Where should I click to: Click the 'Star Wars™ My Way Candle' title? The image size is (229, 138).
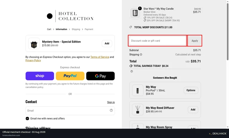point(158,9)
